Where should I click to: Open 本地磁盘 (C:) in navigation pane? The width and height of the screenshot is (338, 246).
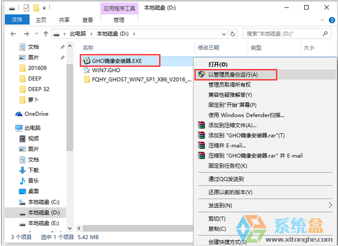tap(44, 202)
